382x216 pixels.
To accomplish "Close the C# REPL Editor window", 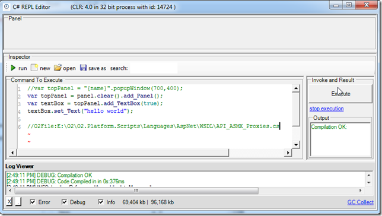I will coord(367,5).
